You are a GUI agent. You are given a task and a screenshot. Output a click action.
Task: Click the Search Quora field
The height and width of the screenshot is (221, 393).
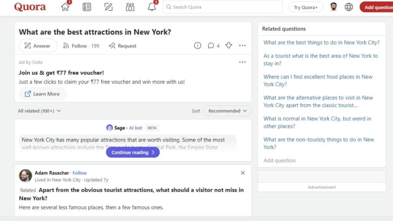point(223,7)
